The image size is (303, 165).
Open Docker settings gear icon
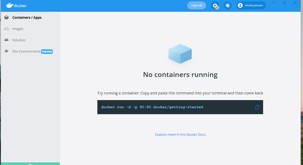click(x=215, y=5)
